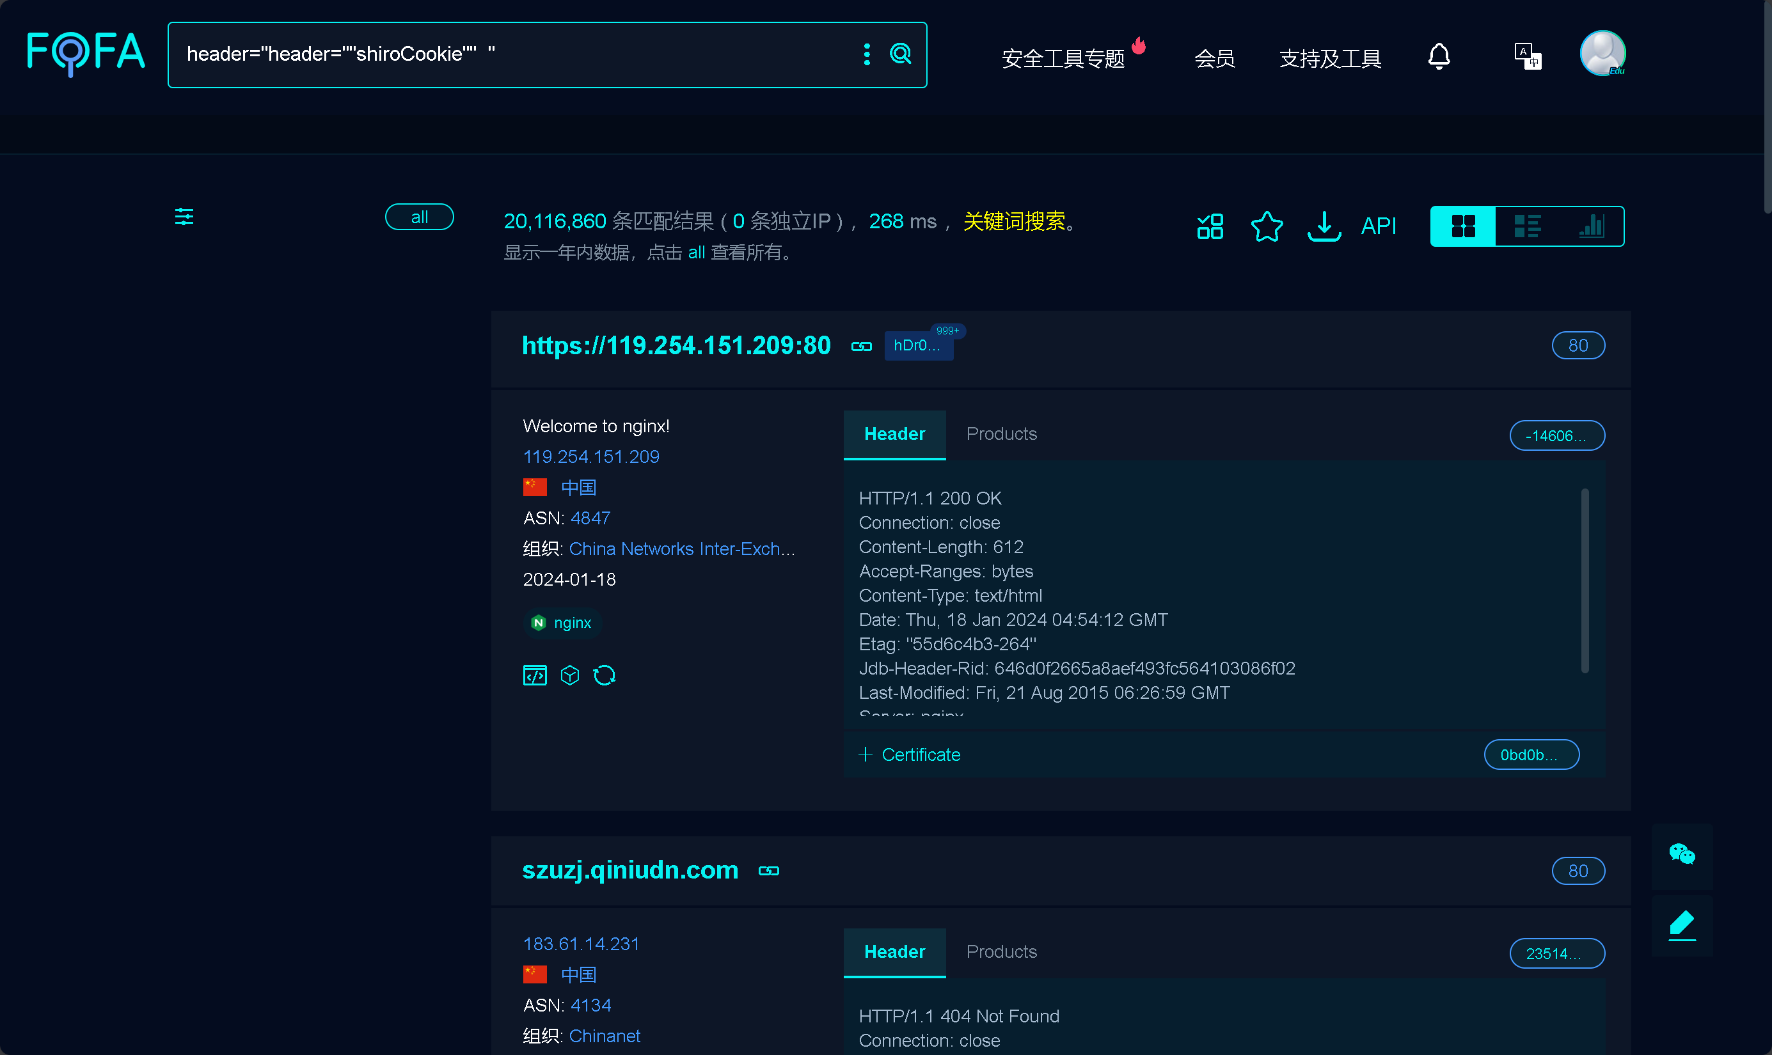Screen dimensions: 1772x1055
Task: Click the API button
Action: click(x=1377, y=227)
